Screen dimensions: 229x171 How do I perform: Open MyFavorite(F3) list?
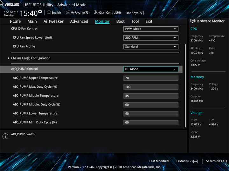tap(78, 13)
